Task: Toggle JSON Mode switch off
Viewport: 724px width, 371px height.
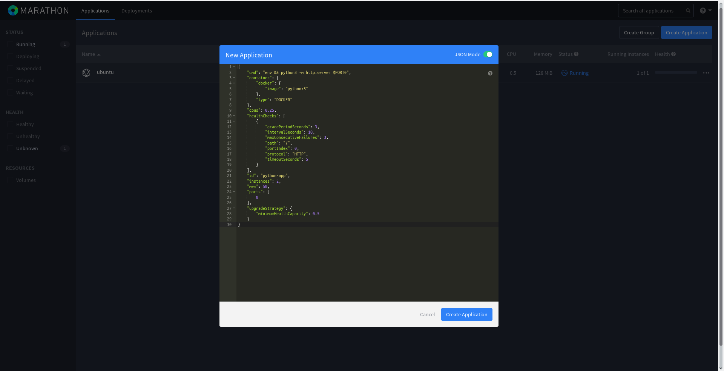Action: point(488,54)
